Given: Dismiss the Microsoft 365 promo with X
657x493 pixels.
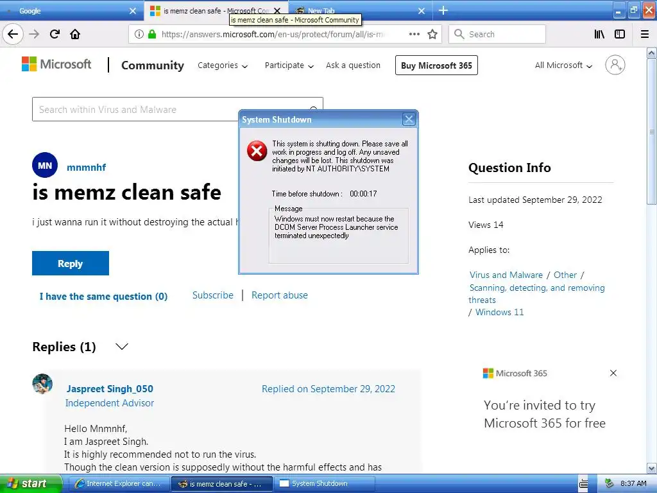Looking at the screenshot, I should click(613, 373).
